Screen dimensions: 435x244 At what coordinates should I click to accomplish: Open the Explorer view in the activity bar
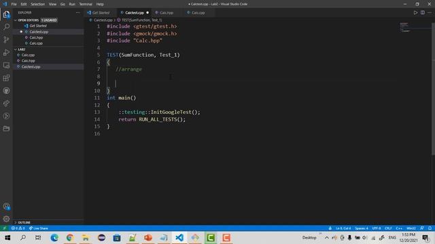[x=6, y=14]
